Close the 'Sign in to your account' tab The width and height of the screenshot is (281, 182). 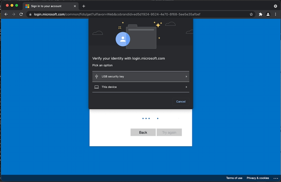point(75,6)
